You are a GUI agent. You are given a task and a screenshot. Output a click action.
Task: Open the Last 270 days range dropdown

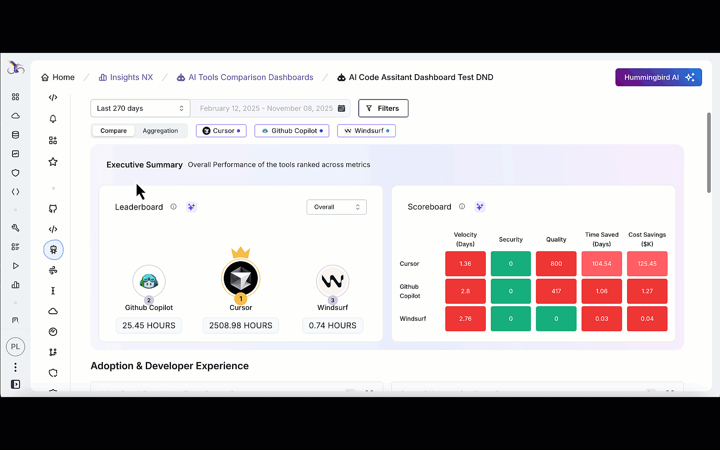[140, 108]
